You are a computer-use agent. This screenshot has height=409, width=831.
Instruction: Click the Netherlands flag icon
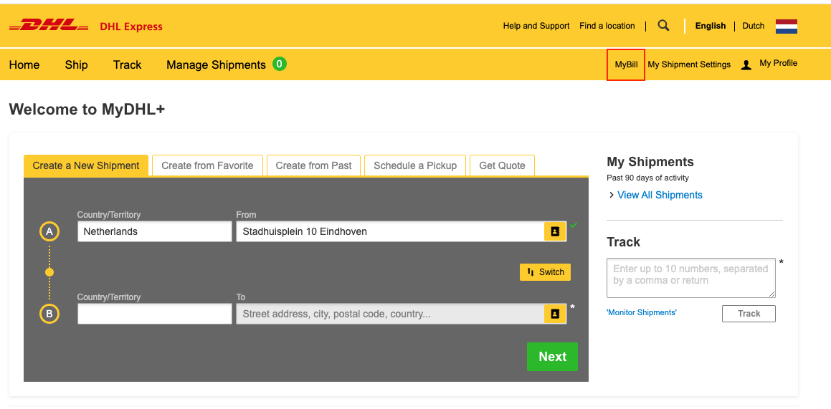(786, 27)
